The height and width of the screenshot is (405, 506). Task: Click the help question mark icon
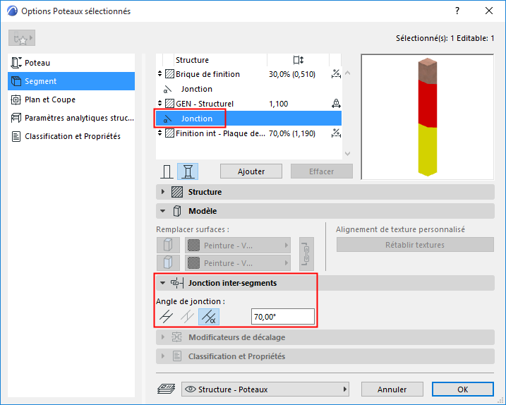pyautogui.click(x=457, y=11)
